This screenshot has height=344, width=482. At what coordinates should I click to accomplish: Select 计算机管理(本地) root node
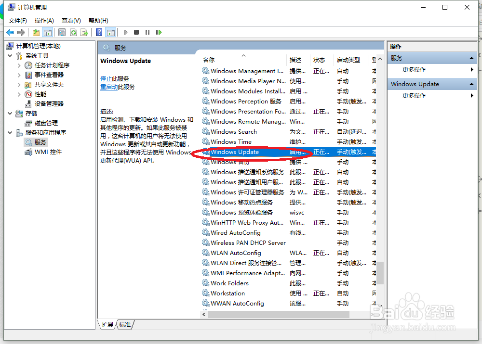tap(39, 46)
